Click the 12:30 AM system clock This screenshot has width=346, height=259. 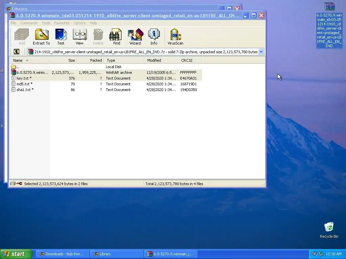333,254
